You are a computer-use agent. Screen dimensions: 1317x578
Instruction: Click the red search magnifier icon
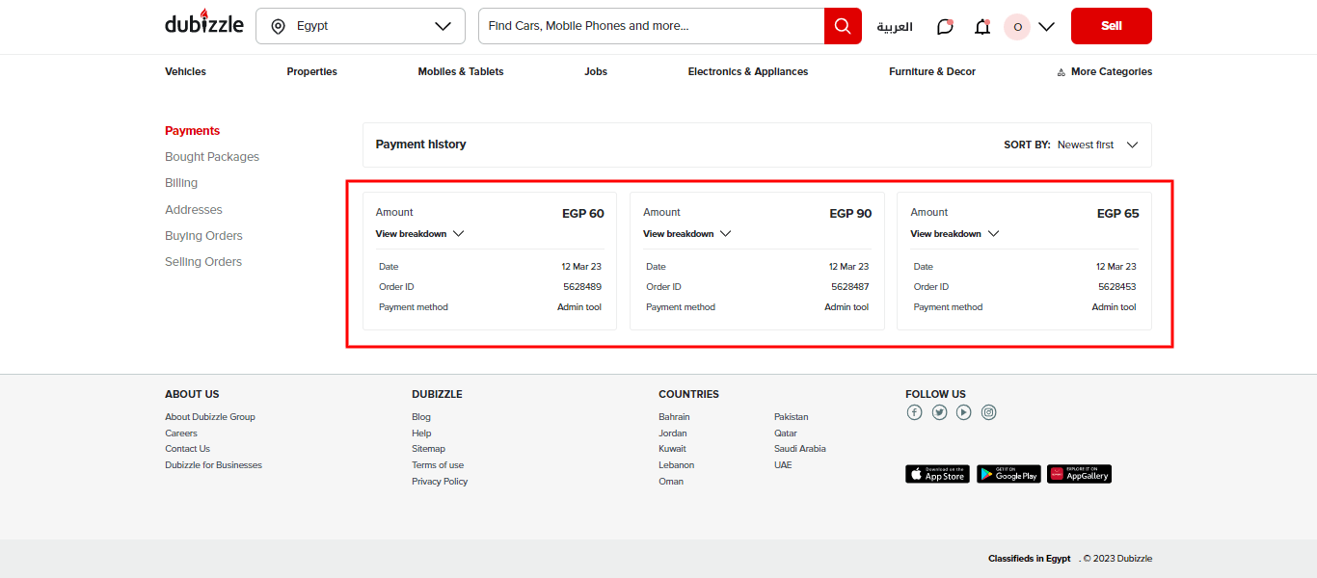pos(841,26)
